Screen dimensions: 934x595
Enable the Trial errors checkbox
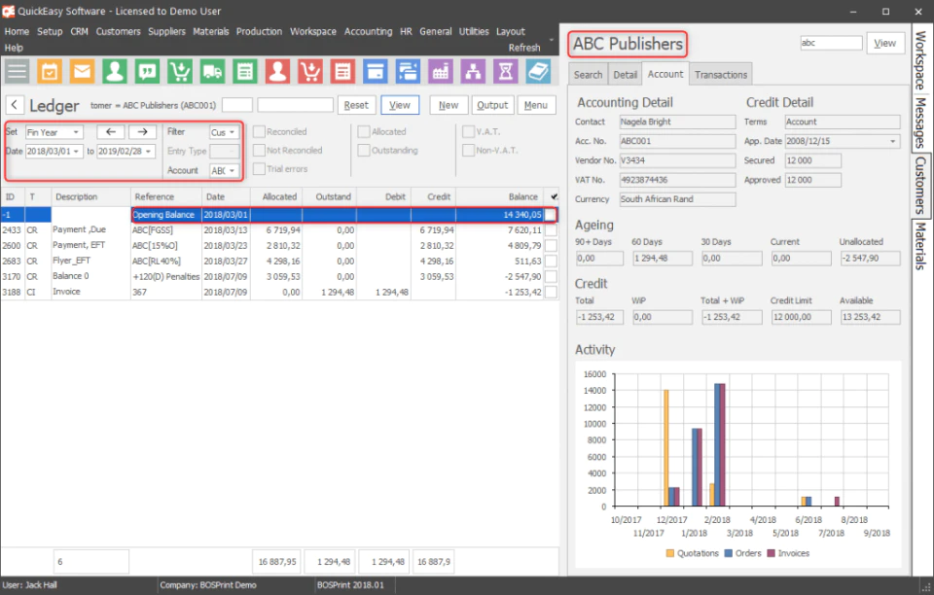click(259, 169)
